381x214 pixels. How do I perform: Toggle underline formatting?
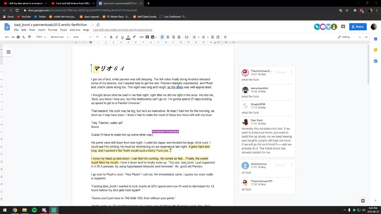point(122,37)
